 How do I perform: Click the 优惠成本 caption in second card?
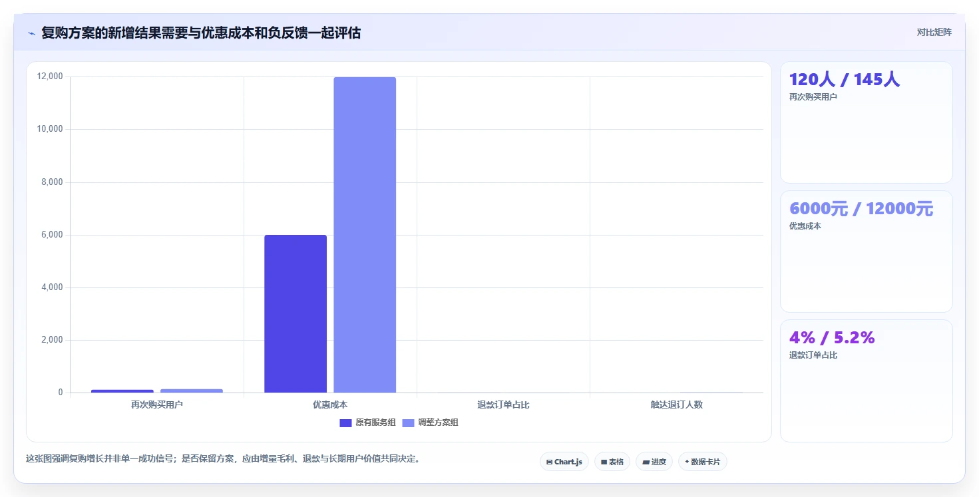(x=805, y=226)
